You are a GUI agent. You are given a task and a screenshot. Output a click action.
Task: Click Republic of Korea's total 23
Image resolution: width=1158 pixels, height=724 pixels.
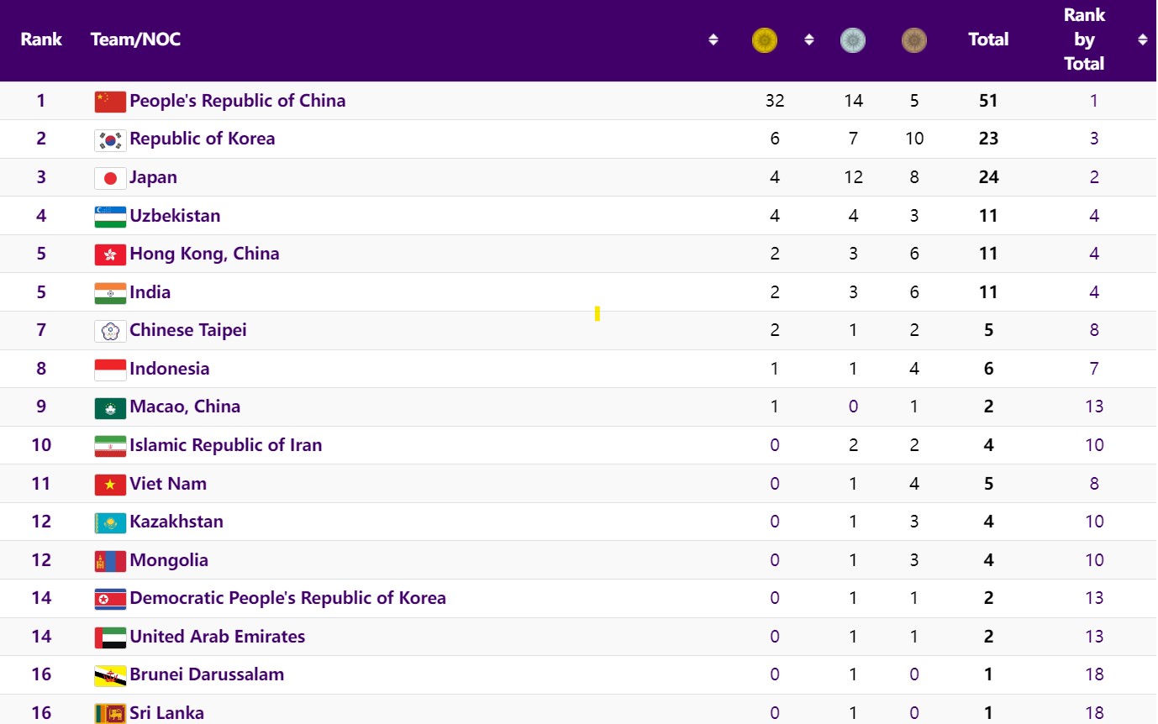pos(988,139)
